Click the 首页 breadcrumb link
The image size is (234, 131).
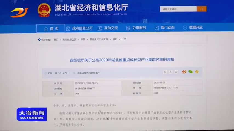tap(56, 40)
